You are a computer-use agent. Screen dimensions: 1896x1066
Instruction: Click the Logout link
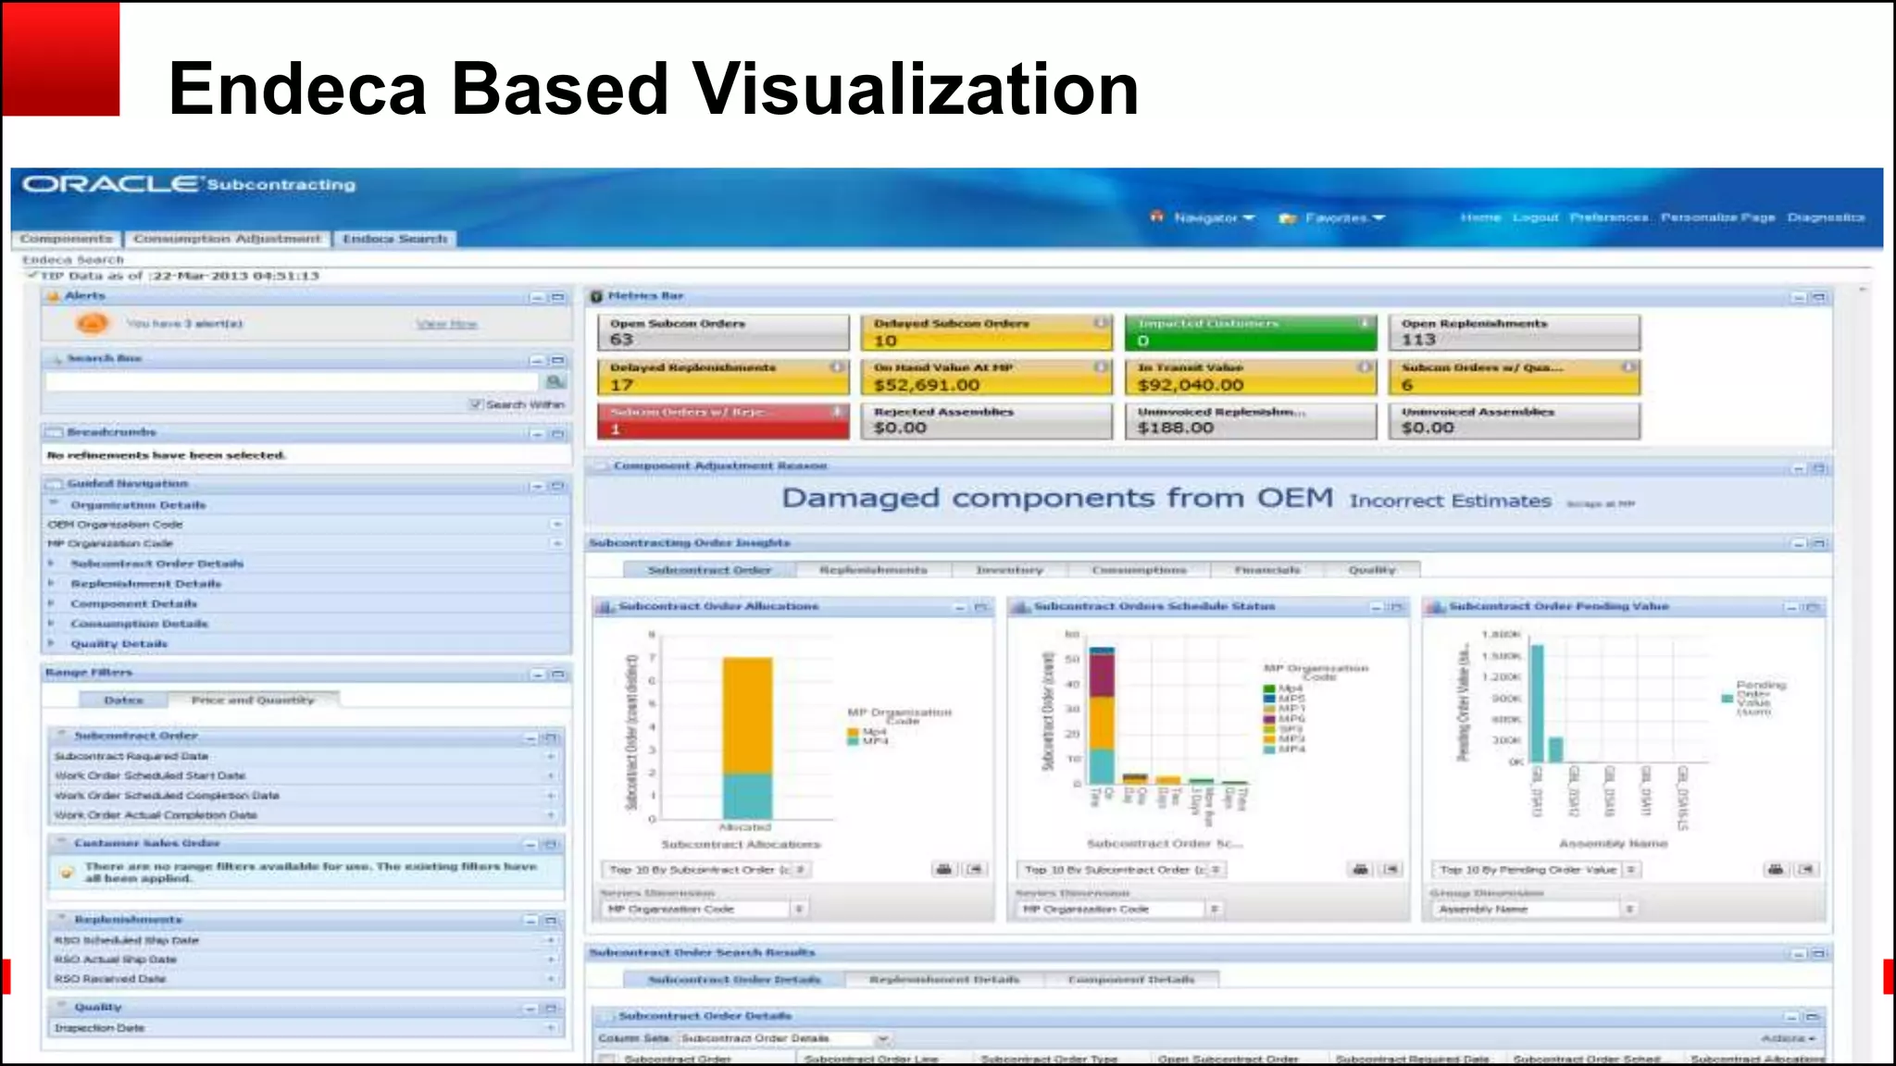click(x=1536, y=217)
